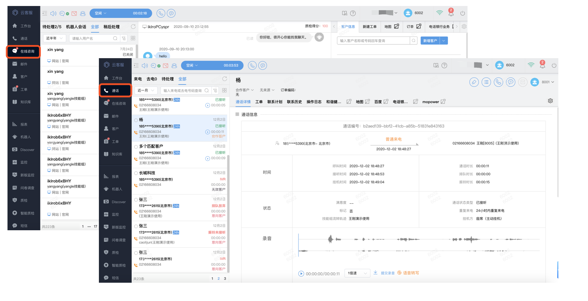Select the 张三 record marked 排队放弃
The image size is (588, 301).
[136, 200]
